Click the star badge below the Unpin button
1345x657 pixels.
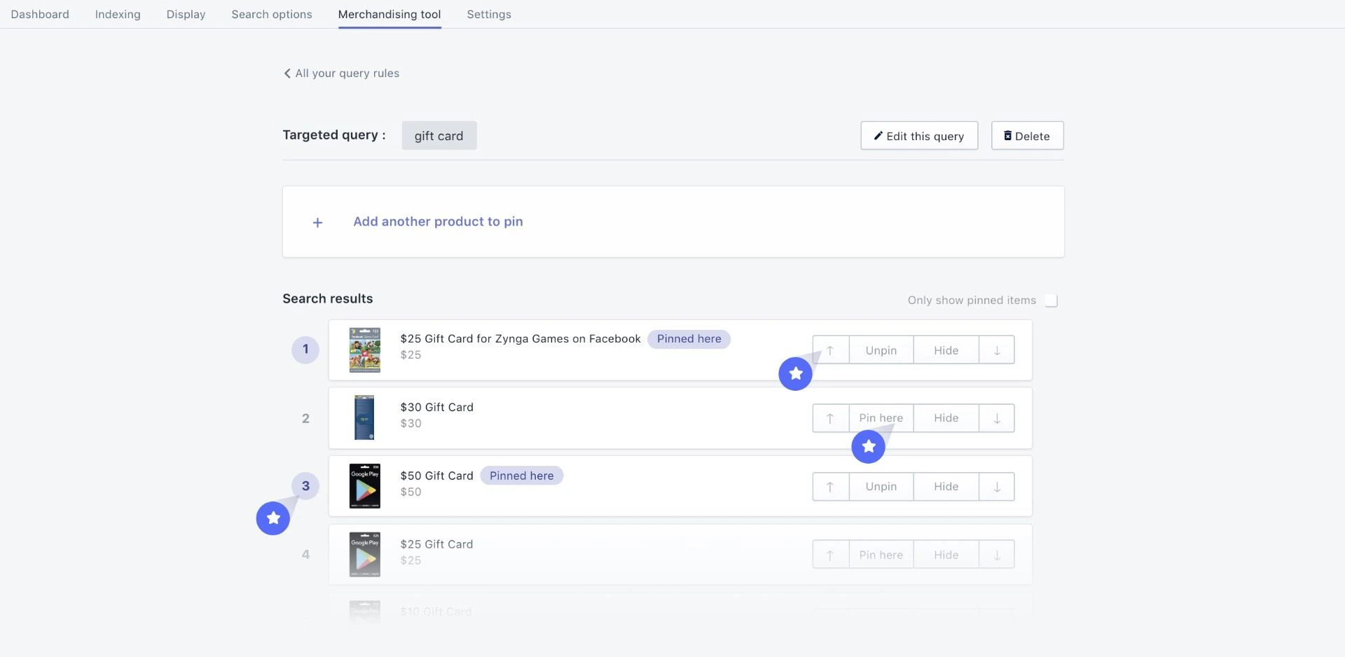click(795, 373)
